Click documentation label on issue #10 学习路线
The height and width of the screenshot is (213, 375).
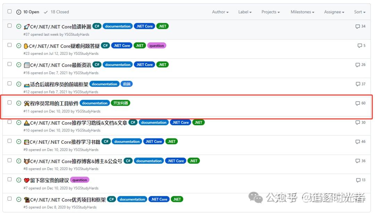tap(153, 122)
